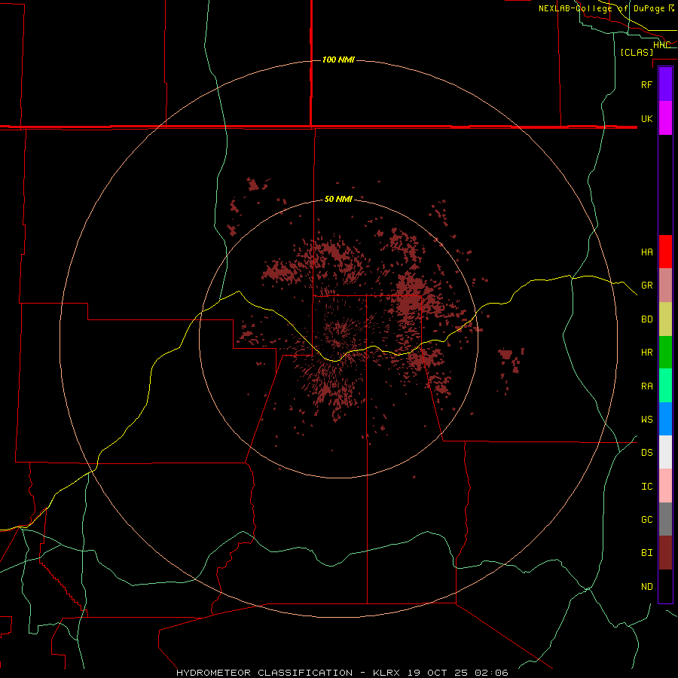678x678 pixels.
Task: Click the HA red legend swatch
Action: pyautogui.click(x=665, y=252)
